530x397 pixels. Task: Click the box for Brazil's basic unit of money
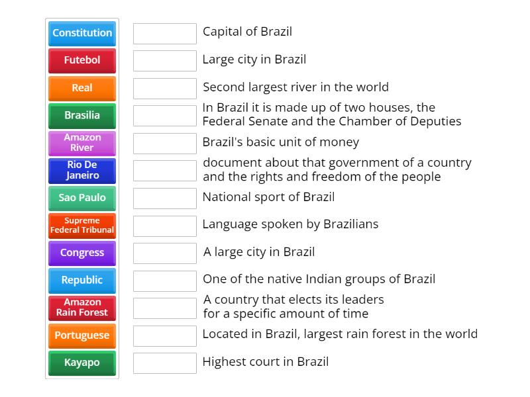164,142
